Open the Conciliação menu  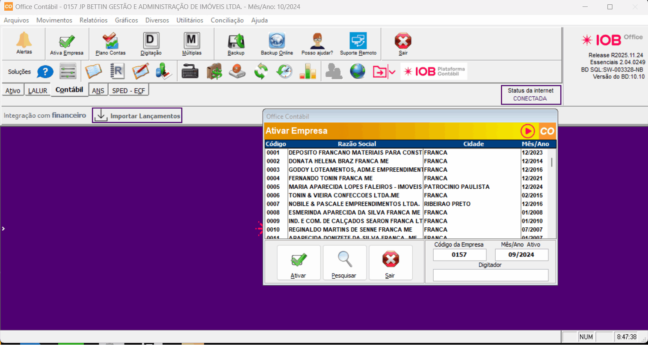click(x=227, y=20)
